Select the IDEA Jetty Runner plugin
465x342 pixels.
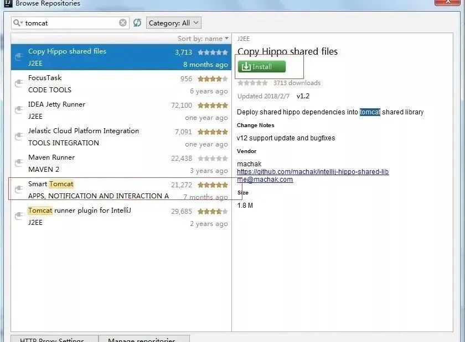click(x=121, y=110)
